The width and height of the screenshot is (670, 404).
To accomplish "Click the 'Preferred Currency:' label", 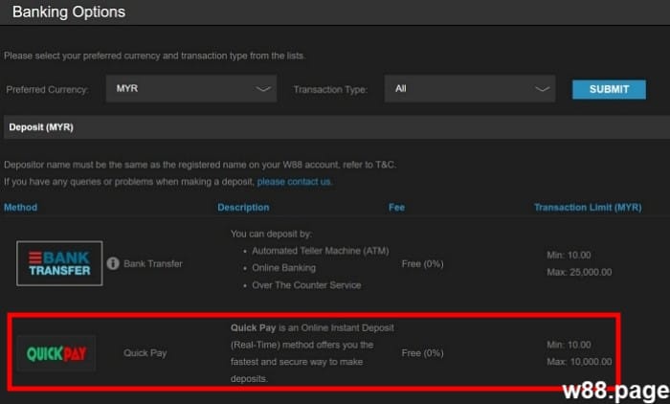I will [x=47, y=90].
